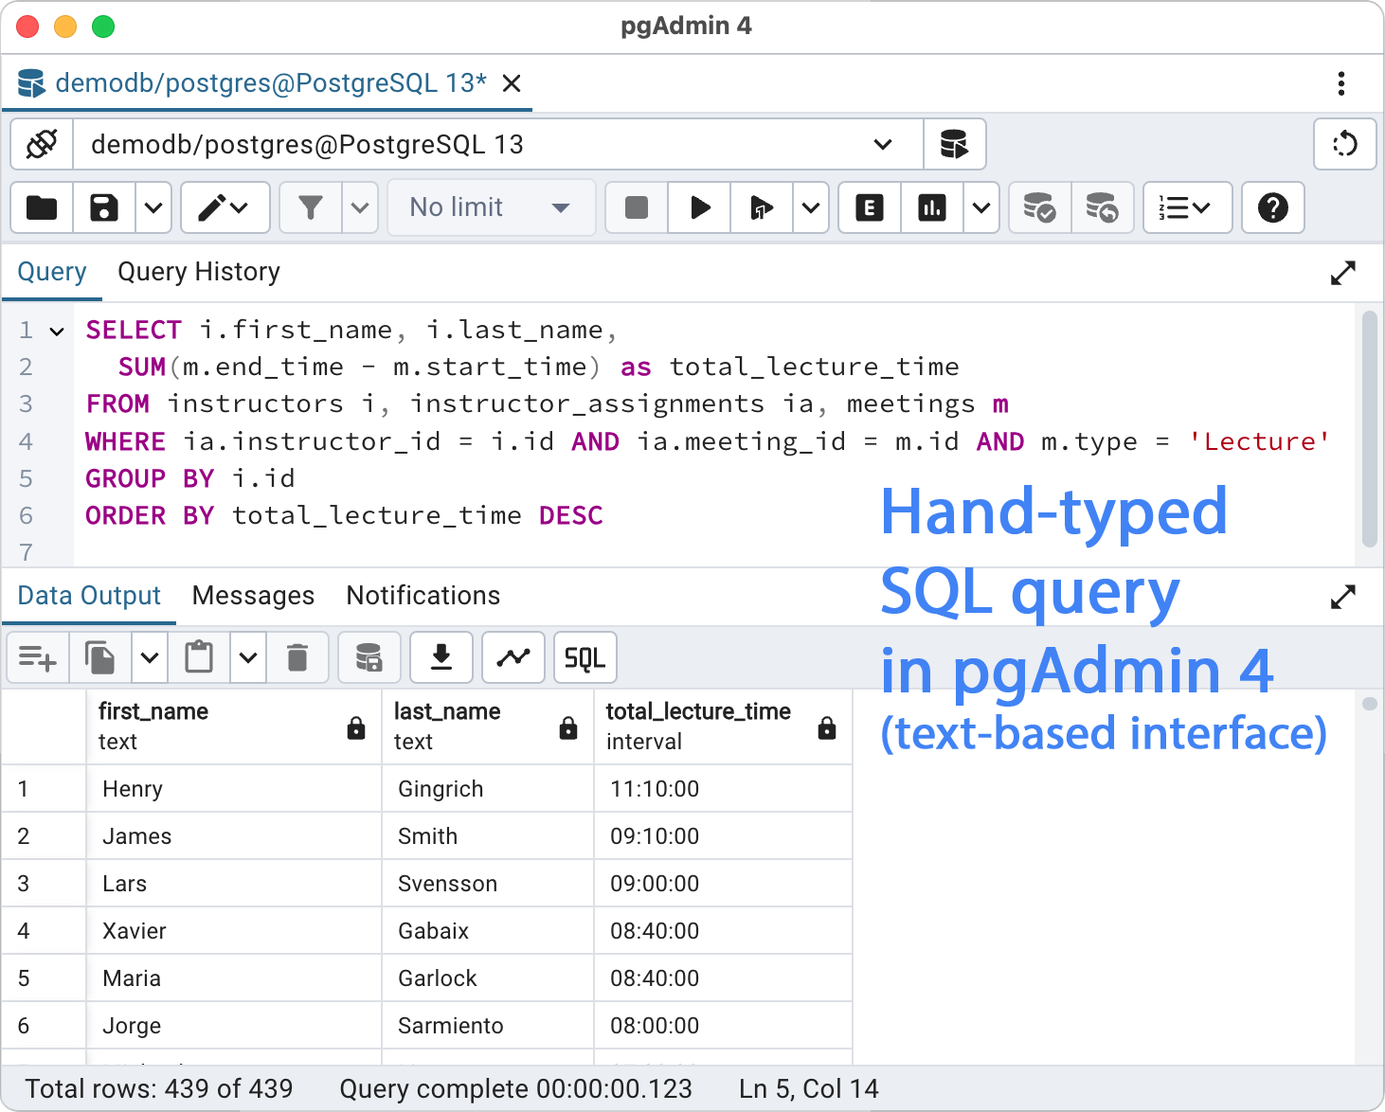Commit the current transaction
The image size is (1385, 1112).
(1039, 207)
